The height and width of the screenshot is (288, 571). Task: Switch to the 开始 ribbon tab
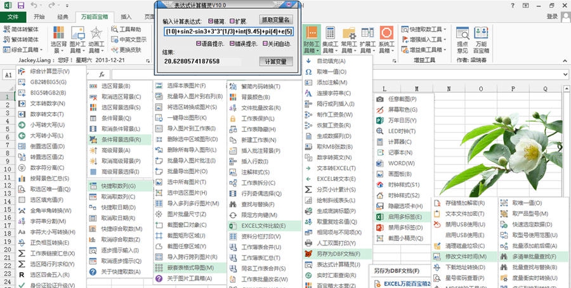point(39,16)
